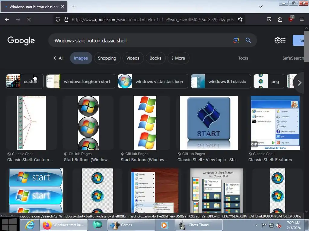Open Classic Shell View topic link
Screen dimensions: 309x231
click(208, 160)
